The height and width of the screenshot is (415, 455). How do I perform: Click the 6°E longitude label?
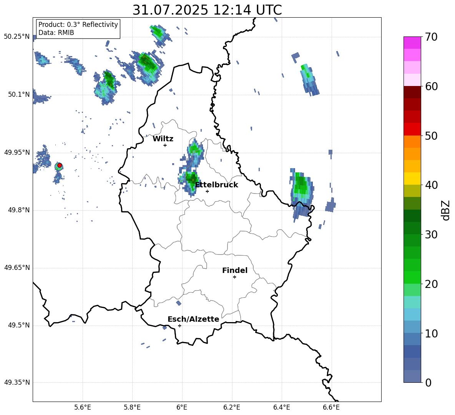coord(182,407)
